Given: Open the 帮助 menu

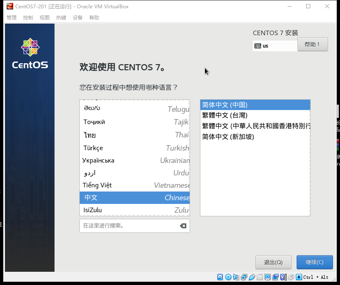Looking at the screenshot, I should tap(94, 18).
